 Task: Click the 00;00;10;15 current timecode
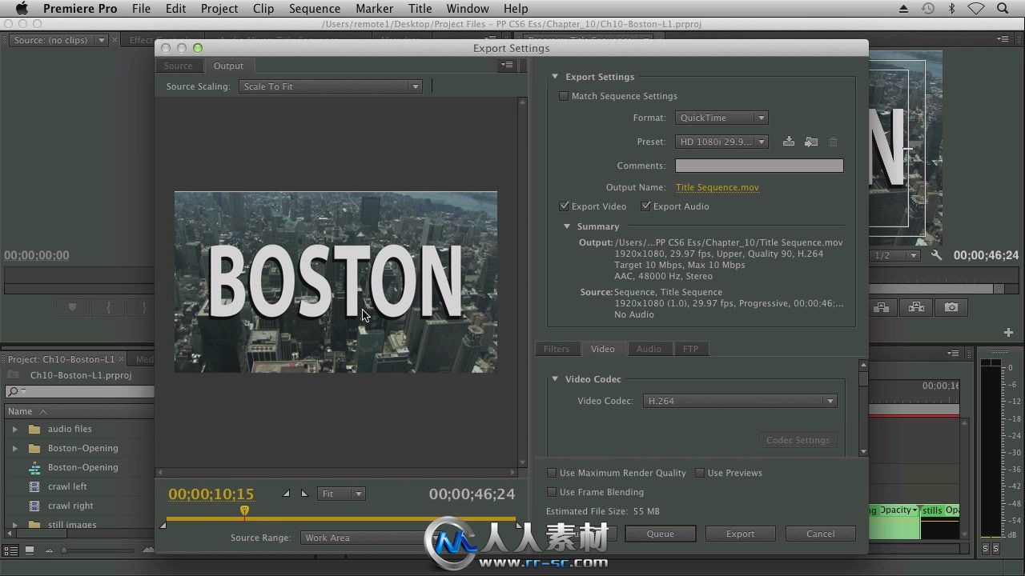click(211, 494)
